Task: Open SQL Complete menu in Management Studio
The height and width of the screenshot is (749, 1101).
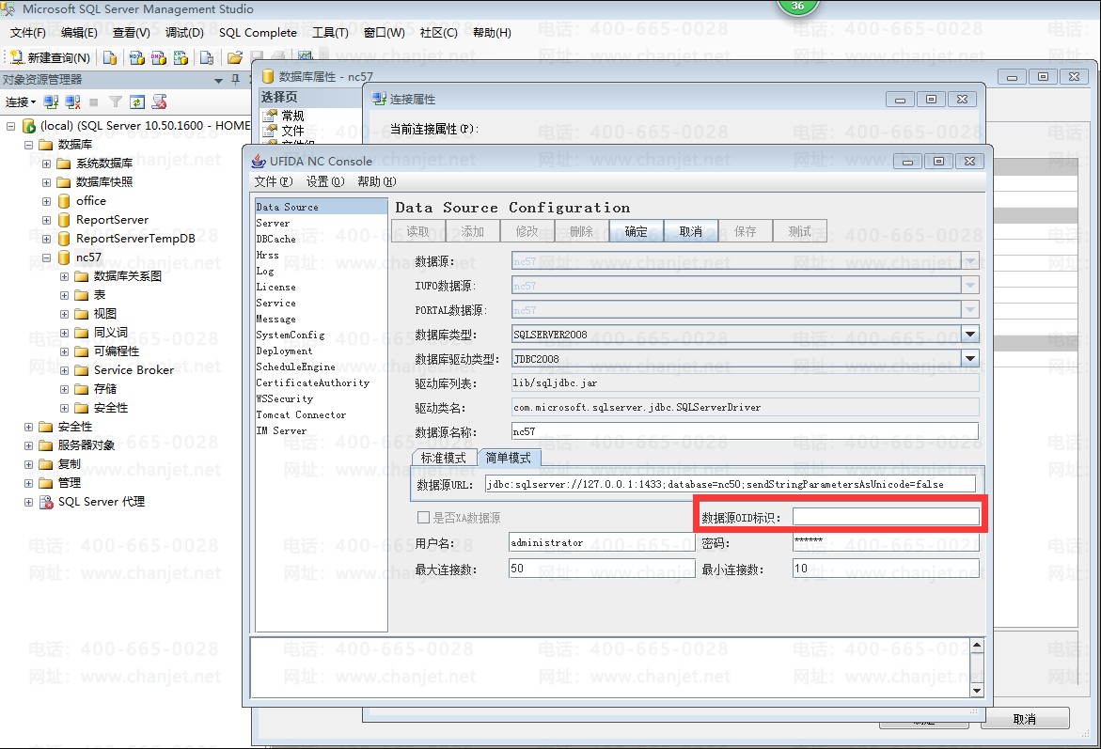Action: [258, 32]
